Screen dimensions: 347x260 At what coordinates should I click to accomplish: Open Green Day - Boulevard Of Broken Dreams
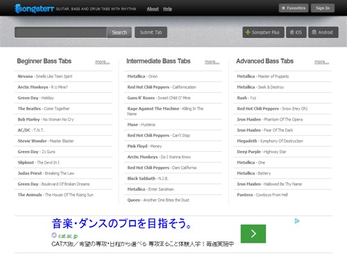(53, 184)
